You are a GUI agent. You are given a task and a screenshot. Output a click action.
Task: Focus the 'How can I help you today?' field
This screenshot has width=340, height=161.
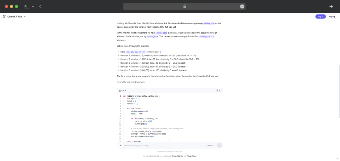coord(164,145)
